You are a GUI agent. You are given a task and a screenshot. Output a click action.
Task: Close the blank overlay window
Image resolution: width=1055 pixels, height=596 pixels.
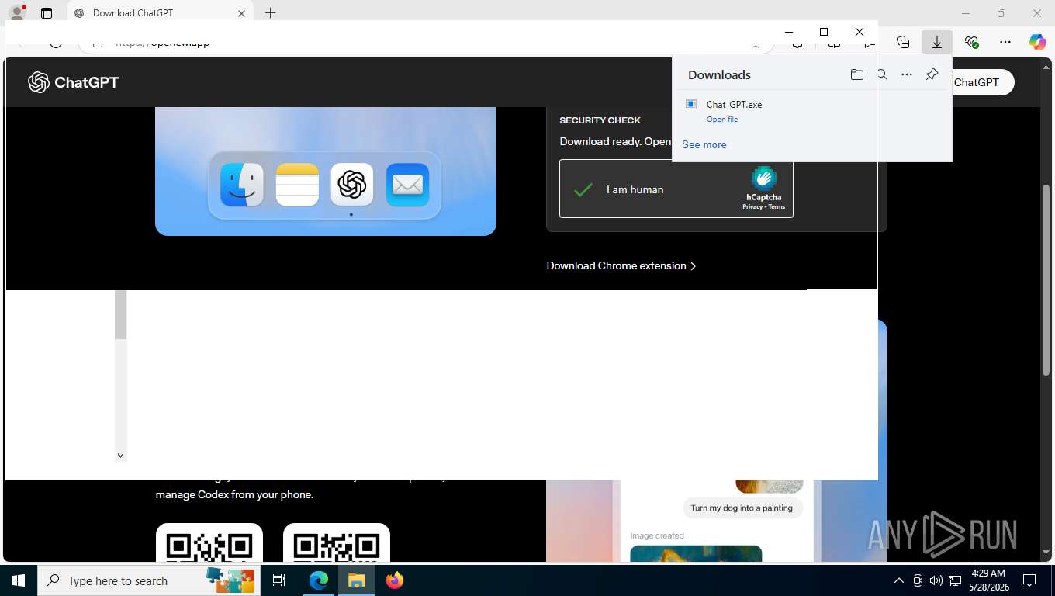point(860,32)
